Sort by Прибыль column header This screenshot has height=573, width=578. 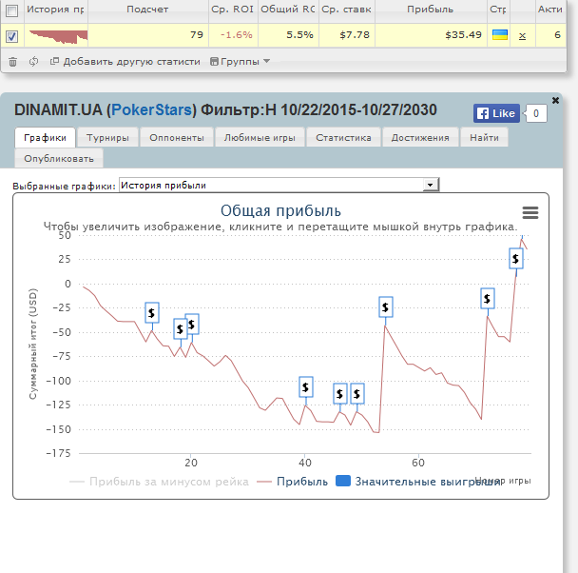pos(431,10)
